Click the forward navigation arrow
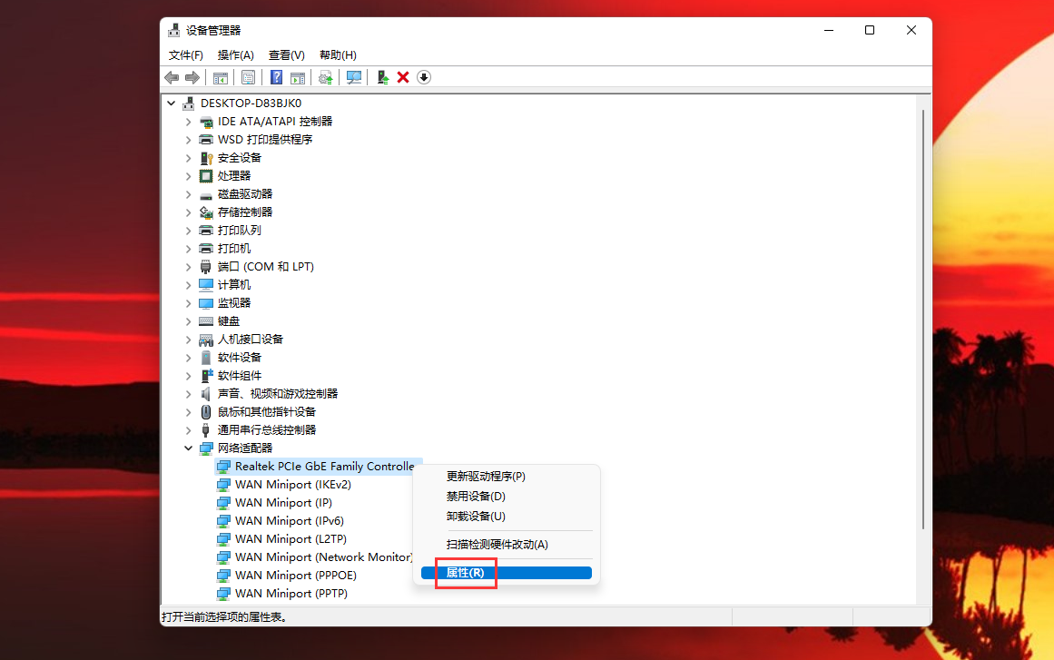 (x=192, y=77)
